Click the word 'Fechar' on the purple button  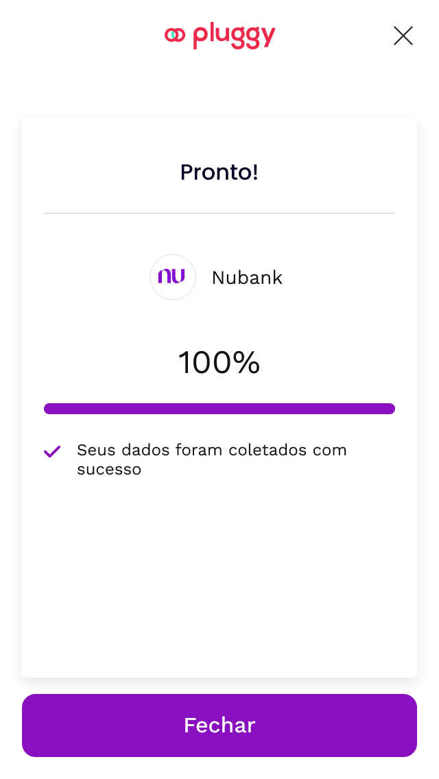pyautogui.click(x=219, y=726)
